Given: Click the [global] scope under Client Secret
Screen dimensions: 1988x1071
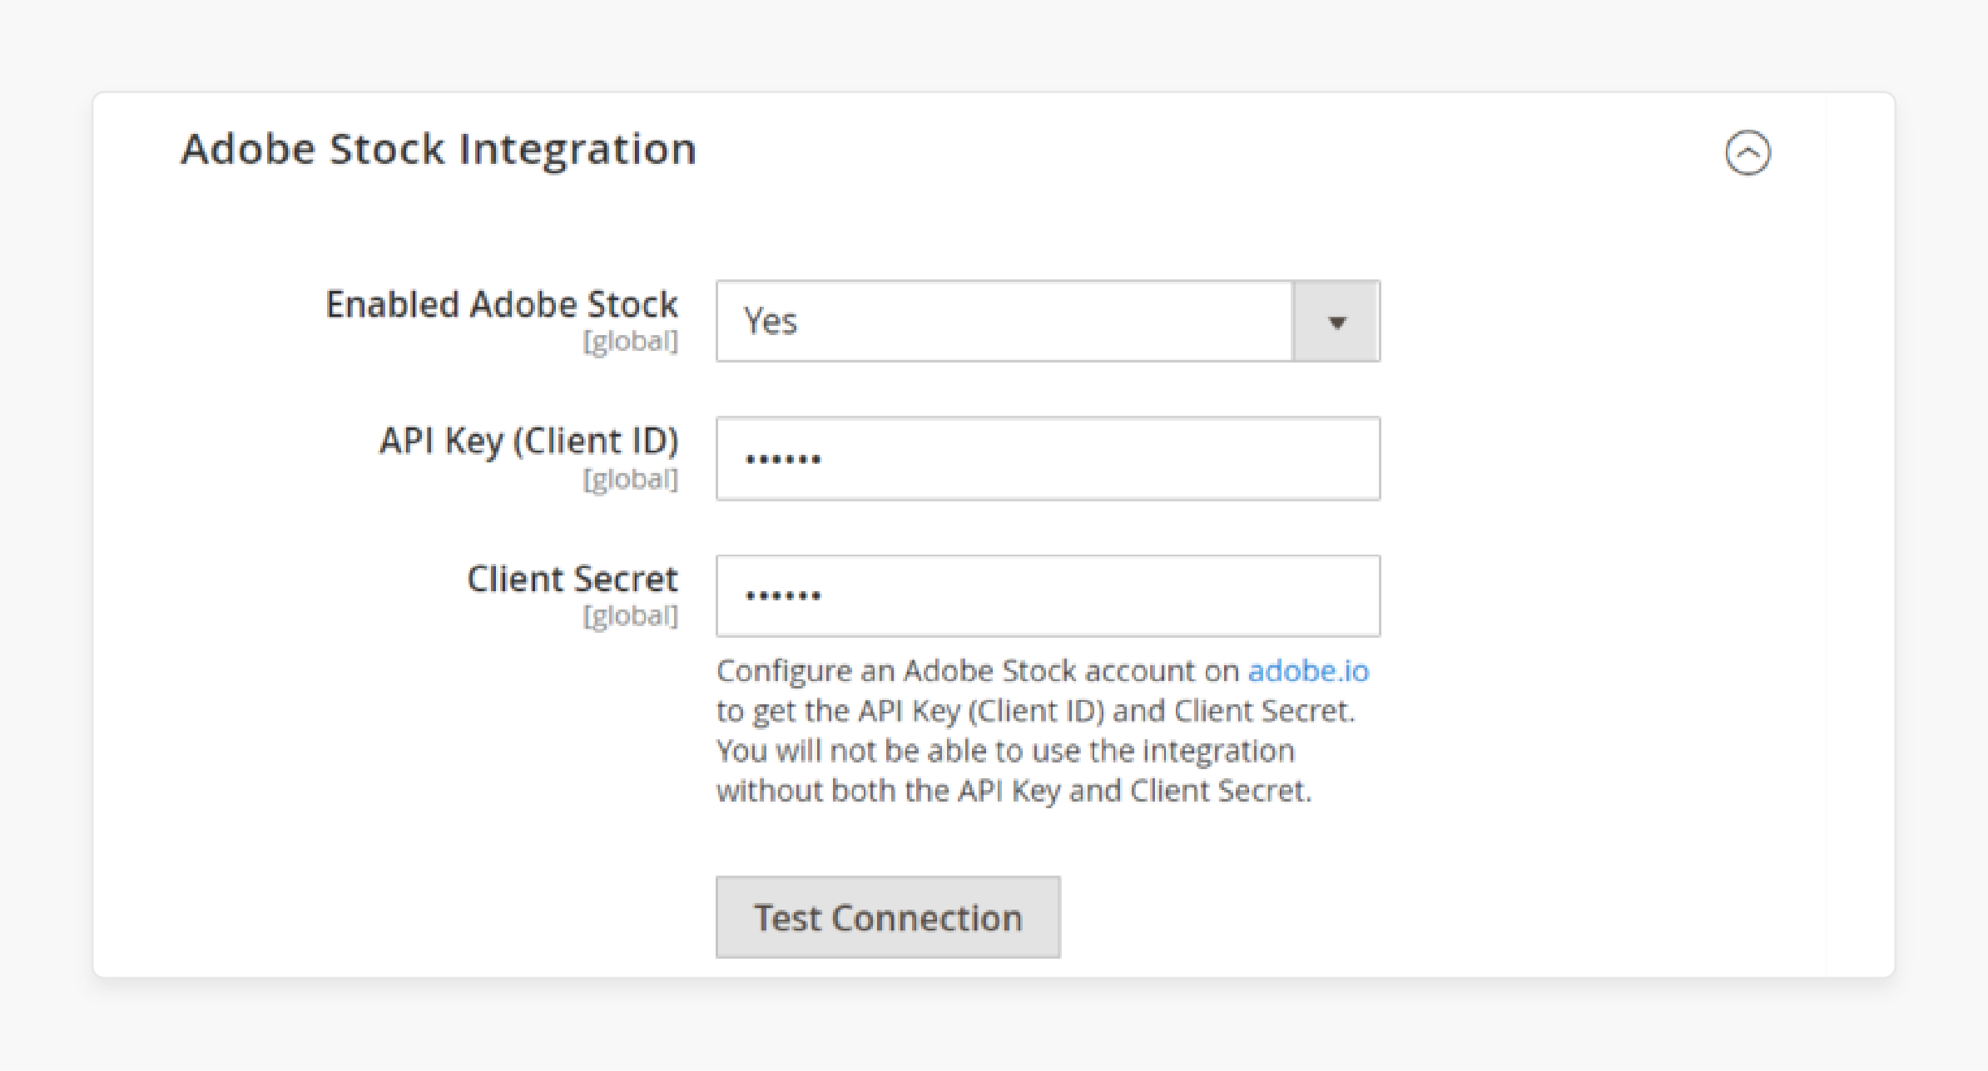Looking at the screenshot, I should 631,616.
